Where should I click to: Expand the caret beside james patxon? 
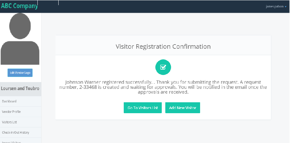click(285, 7)
